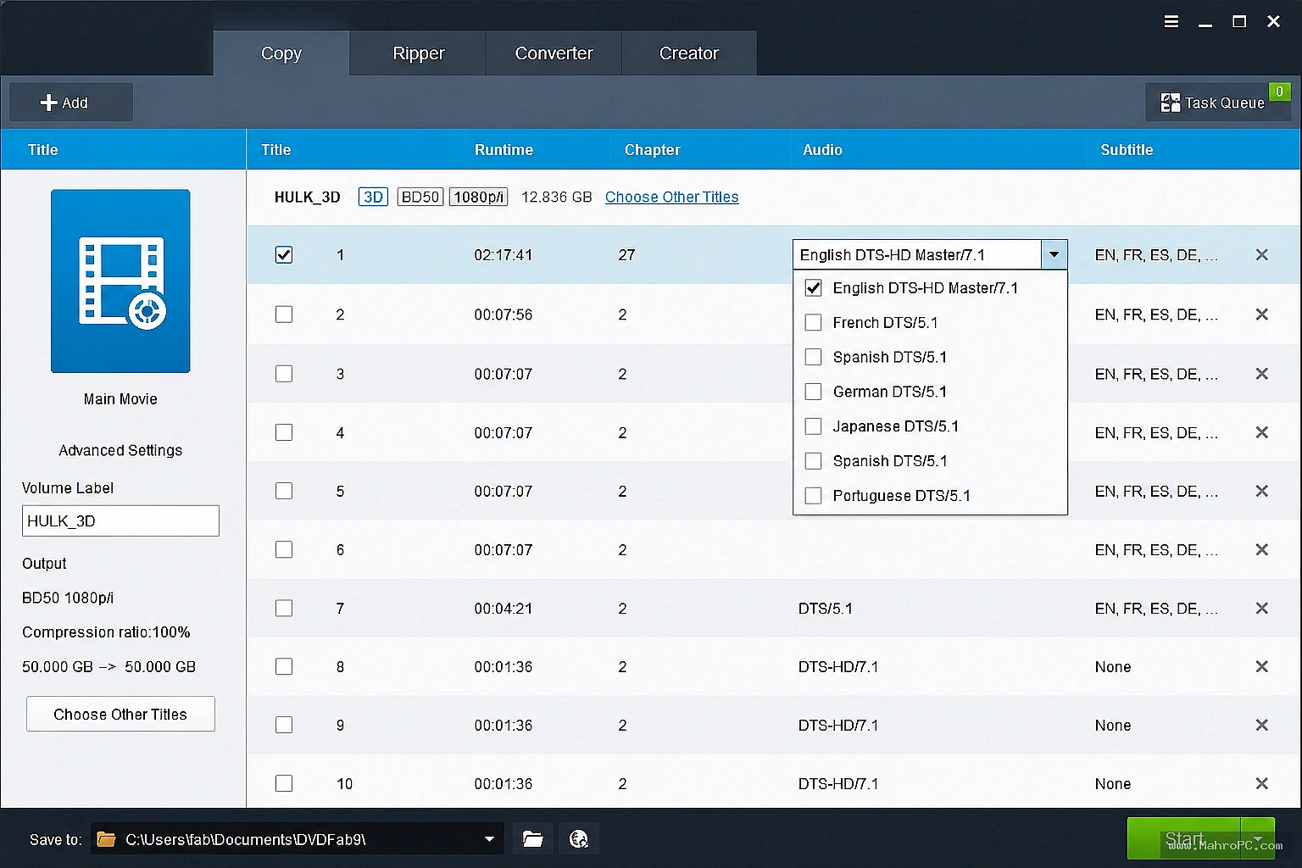Open the Start button dropdown arrow

(x=1258, y=839)
